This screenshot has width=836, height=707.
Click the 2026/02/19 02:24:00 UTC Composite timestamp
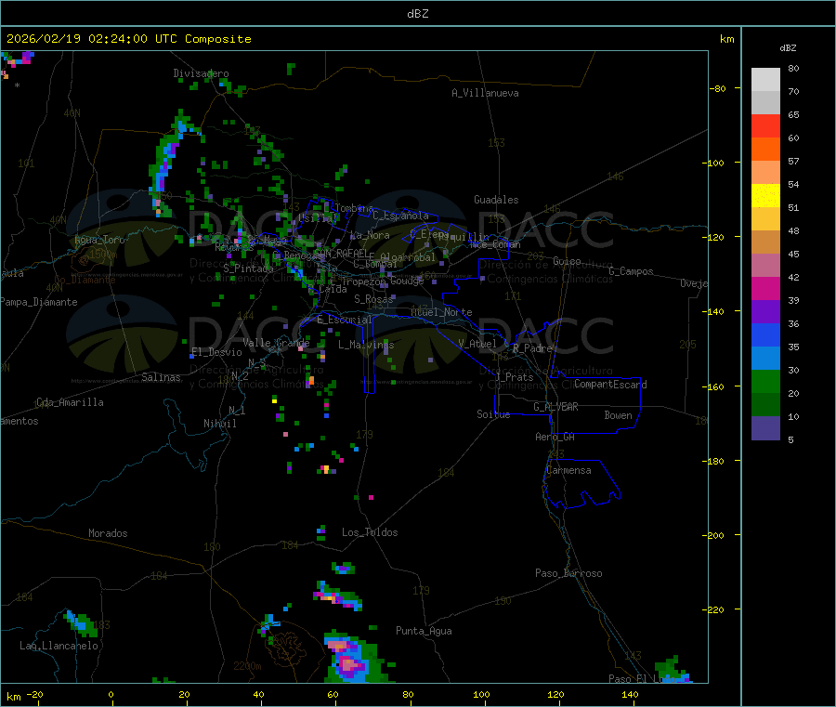coord(128,39)
